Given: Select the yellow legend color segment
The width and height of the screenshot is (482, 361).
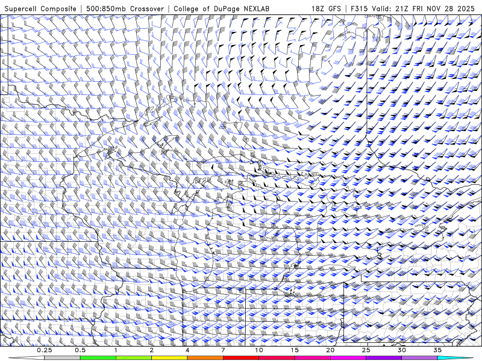Looking at the screenshot, I should [169, 358].
